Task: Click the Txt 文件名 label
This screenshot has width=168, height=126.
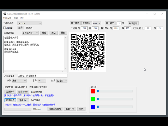Action: (36, 100)
